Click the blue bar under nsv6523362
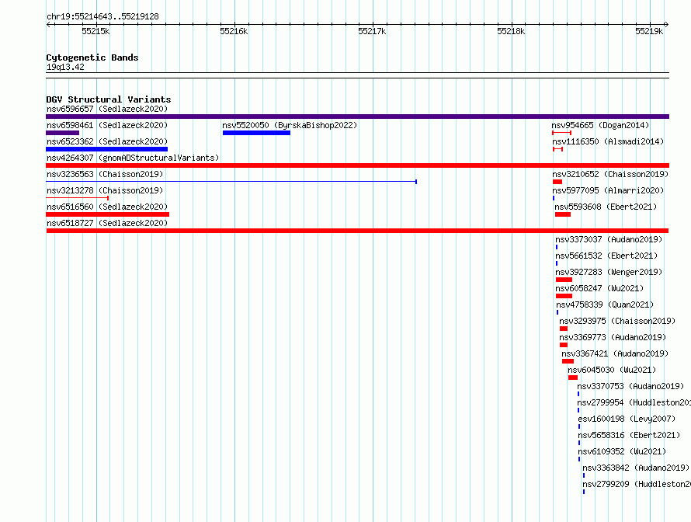This screenshot has height=522, width=691. [106, 149]
